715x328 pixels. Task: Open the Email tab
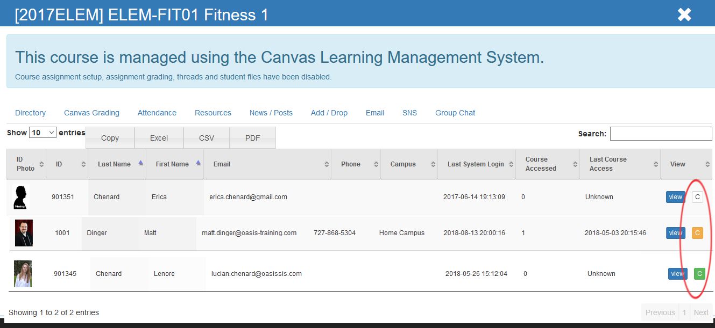click(375, 113)
